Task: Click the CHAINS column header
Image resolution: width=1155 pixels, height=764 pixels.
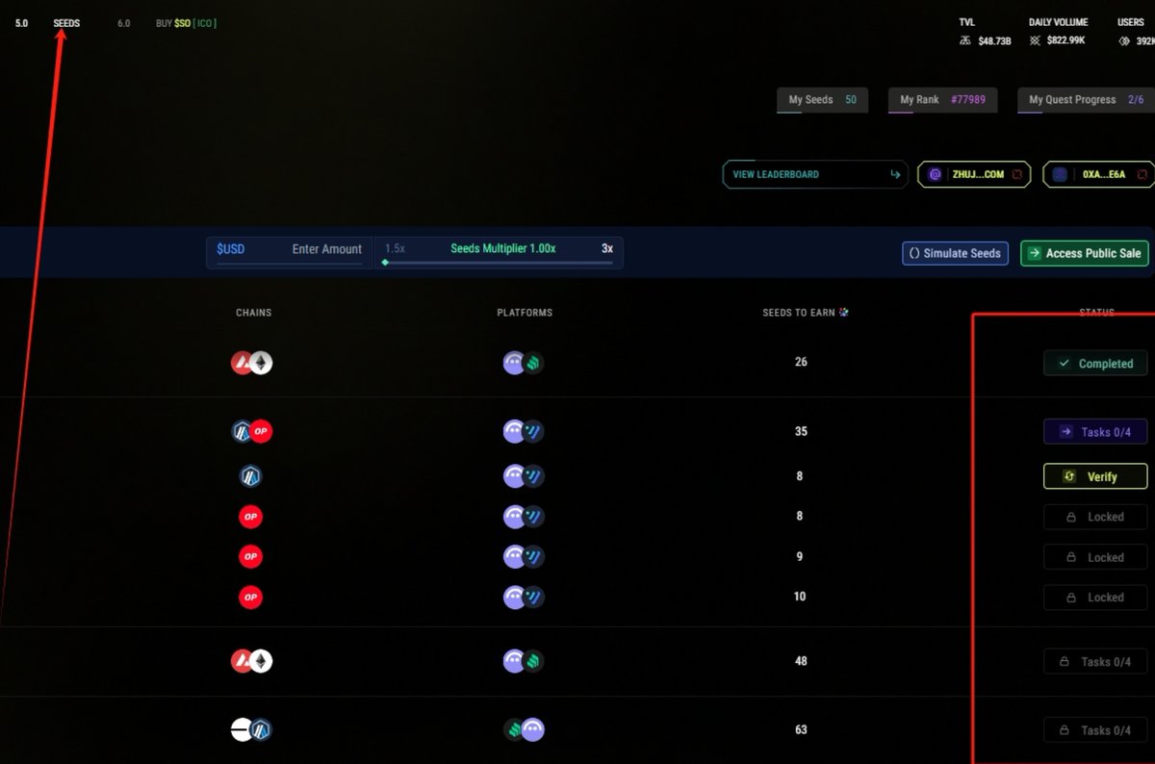Action: [253, 313]
